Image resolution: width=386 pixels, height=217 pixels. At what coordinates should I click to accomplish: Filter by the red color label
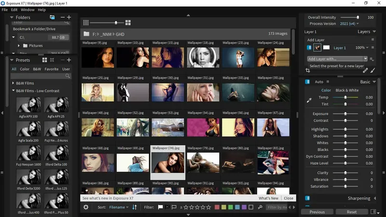(x=217, y=207)
